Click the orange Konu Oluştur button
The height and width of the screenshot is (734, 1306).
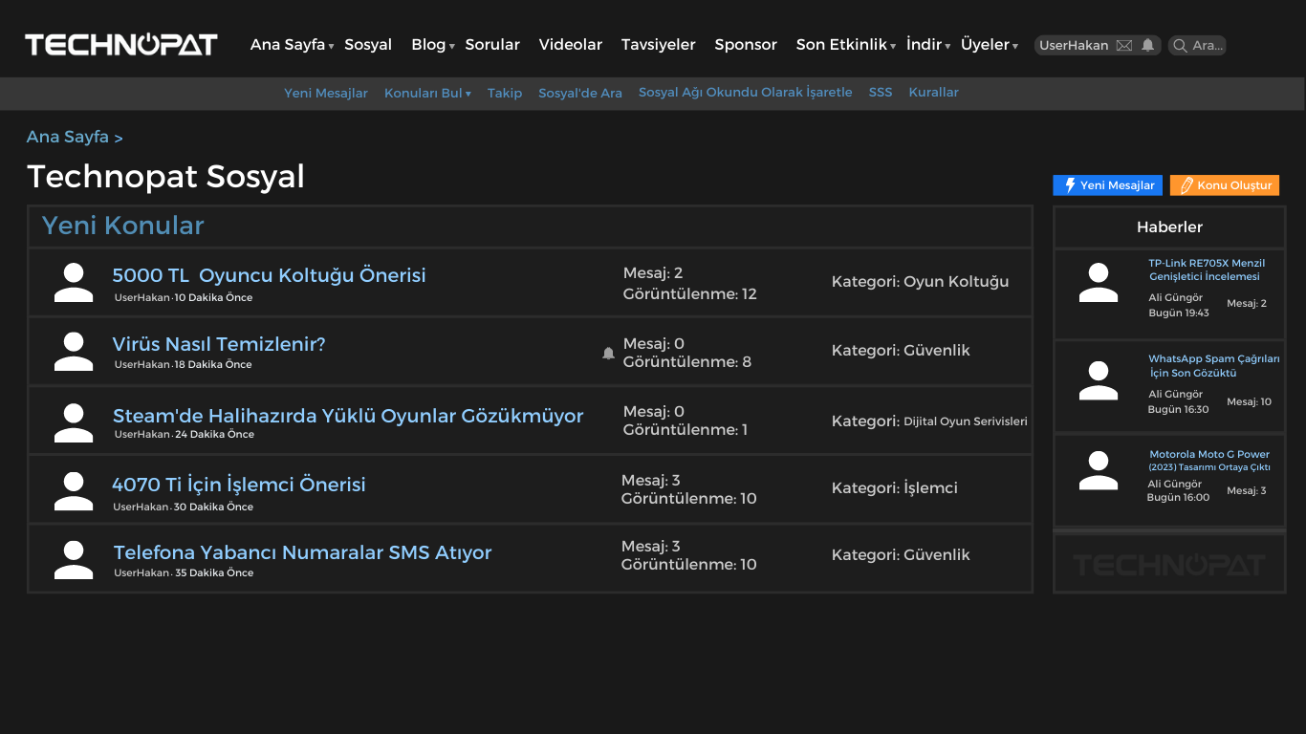(x=1225, y=185)
